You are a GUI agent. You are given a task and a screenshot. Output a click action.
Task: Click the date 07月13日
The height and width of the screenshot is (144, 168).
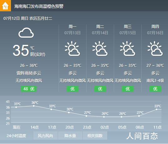[x=72, y=33]
